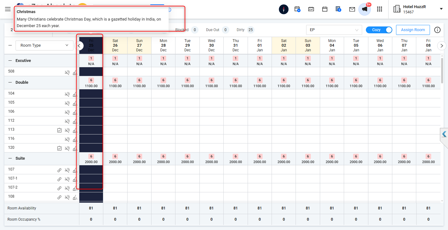This screenshot has height=230, width=448.
Task: Select the Sun 27 Dec column header
Action: click(x=139, y=45)
